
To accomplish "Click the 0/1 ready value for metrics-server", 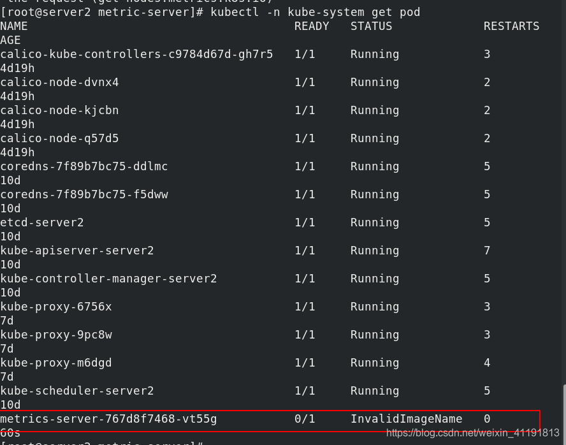I will click(x=305, y=419).
